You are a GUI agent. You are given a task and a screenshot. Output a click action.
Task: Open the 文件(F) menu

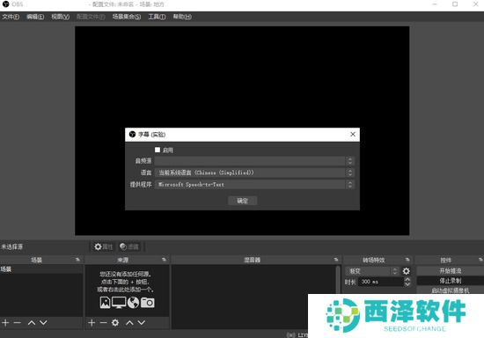11,17
